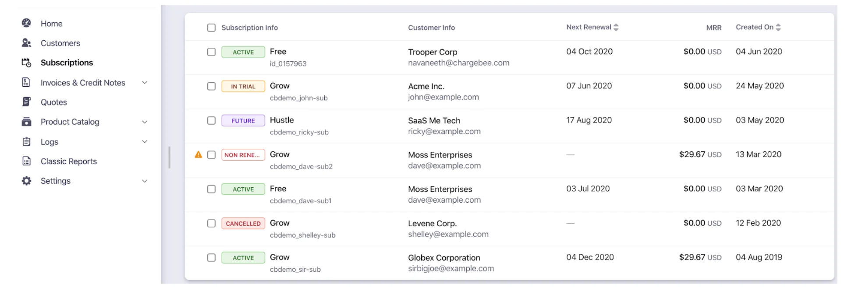Select the Levene Corp. cancelled subscription checkbox

[x=211, y=223]
